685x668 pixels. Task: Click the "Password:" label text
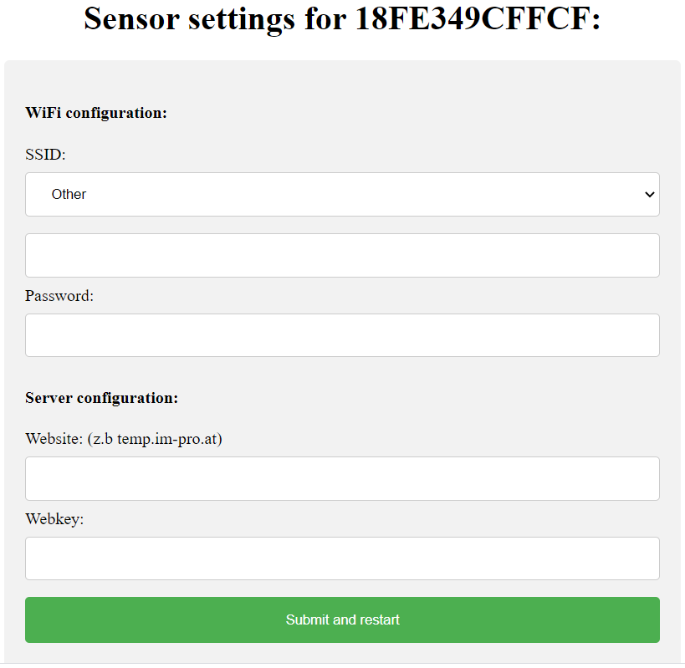(x=59, y=295)
